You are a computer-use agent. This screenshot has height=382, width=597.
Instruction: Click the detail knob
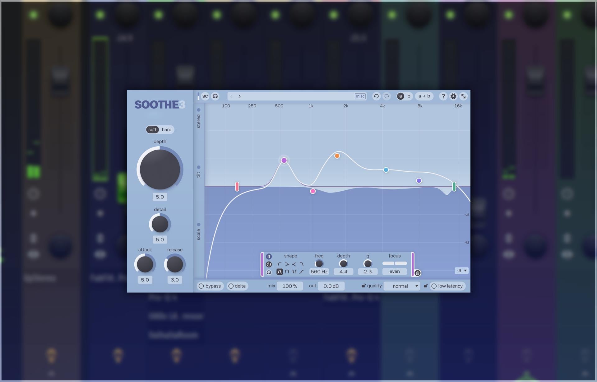[160, 224]
